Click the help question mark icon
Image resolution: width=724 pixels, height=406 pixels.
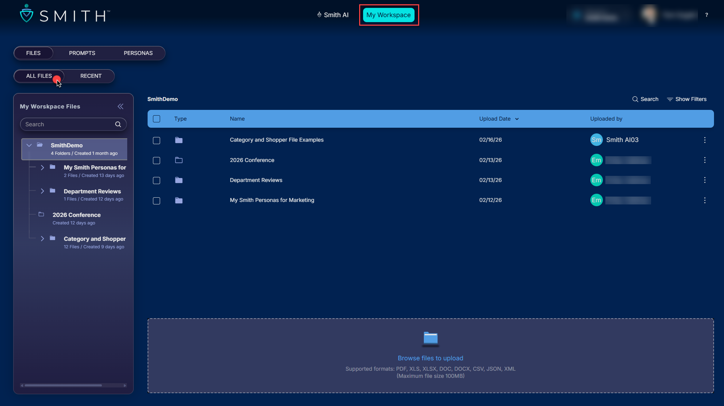tap(706, 15)
